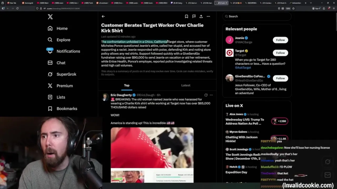Screen dimensions: 337x189
Task: Click browser Sign in button
Action: point(316,8)
